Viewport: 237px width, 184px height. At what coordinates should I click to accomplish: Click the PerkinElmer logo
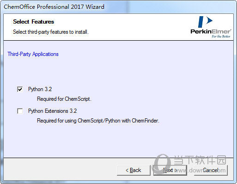point(211,27)
